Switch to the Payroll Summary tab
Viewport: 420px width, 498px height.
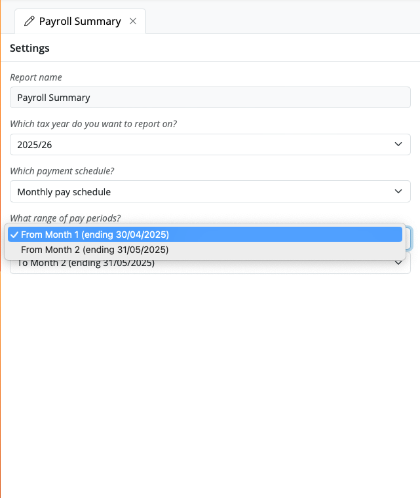(x=80, y=21)
